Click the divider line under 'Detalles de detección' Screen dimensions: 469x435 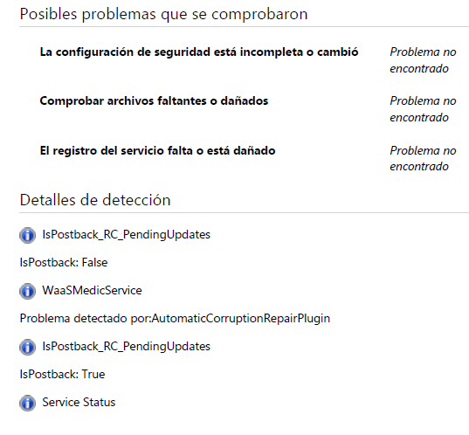click(244, 213)
